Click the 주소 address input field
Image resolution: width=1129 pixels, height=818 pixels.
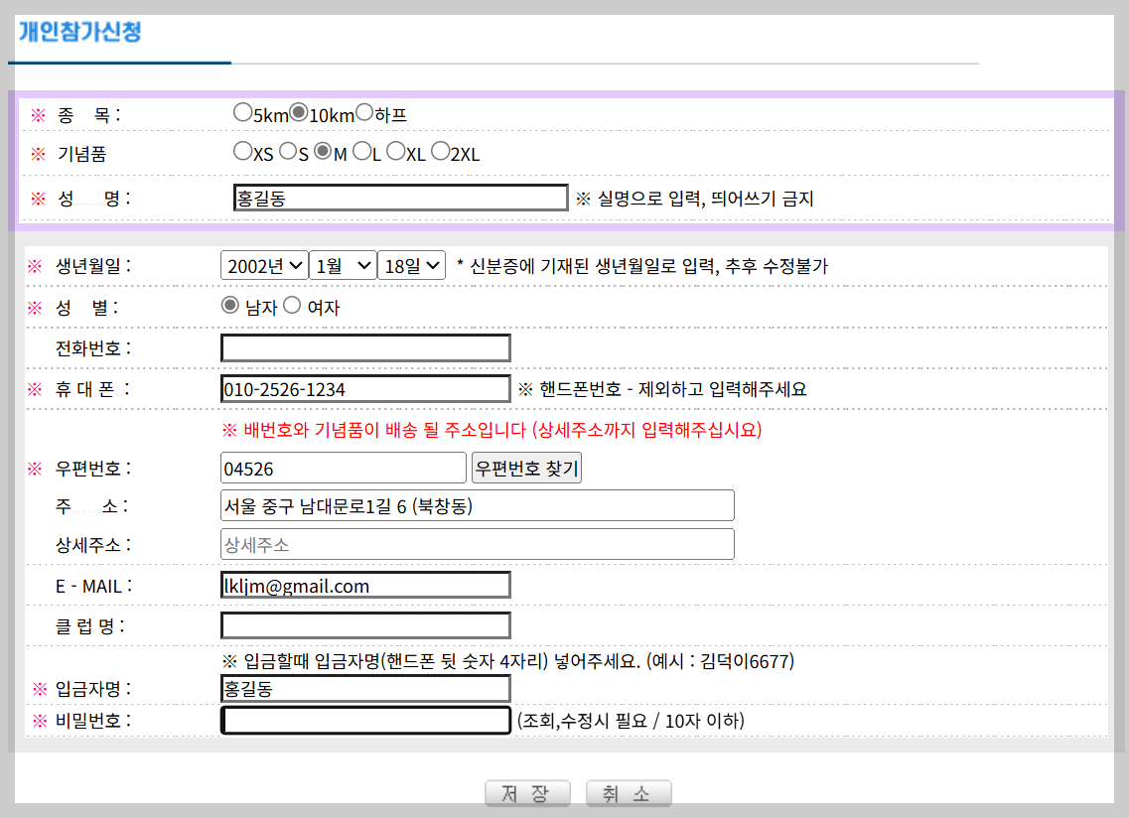(x=478, y=505)
